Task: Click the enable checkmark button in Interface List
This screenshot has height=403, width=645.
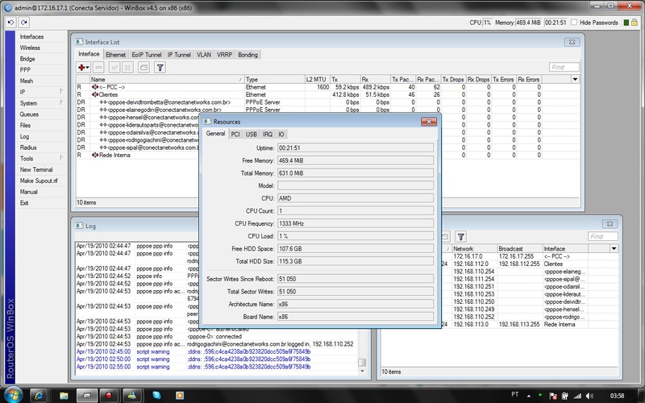Action: [x=114, y=68]
